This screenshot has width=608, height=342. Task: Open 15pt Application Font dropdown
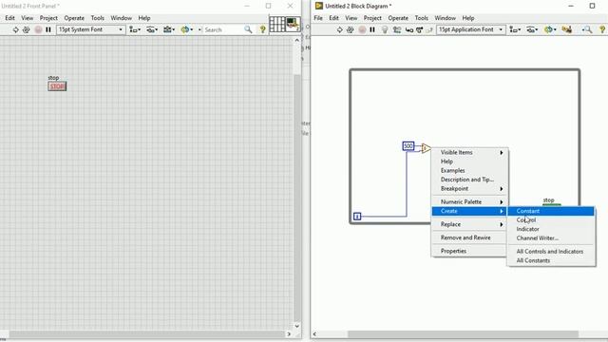(471, 29)
